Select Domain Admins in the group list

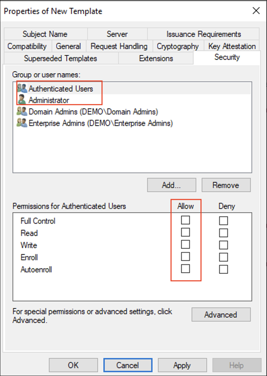tap(93, 111)
